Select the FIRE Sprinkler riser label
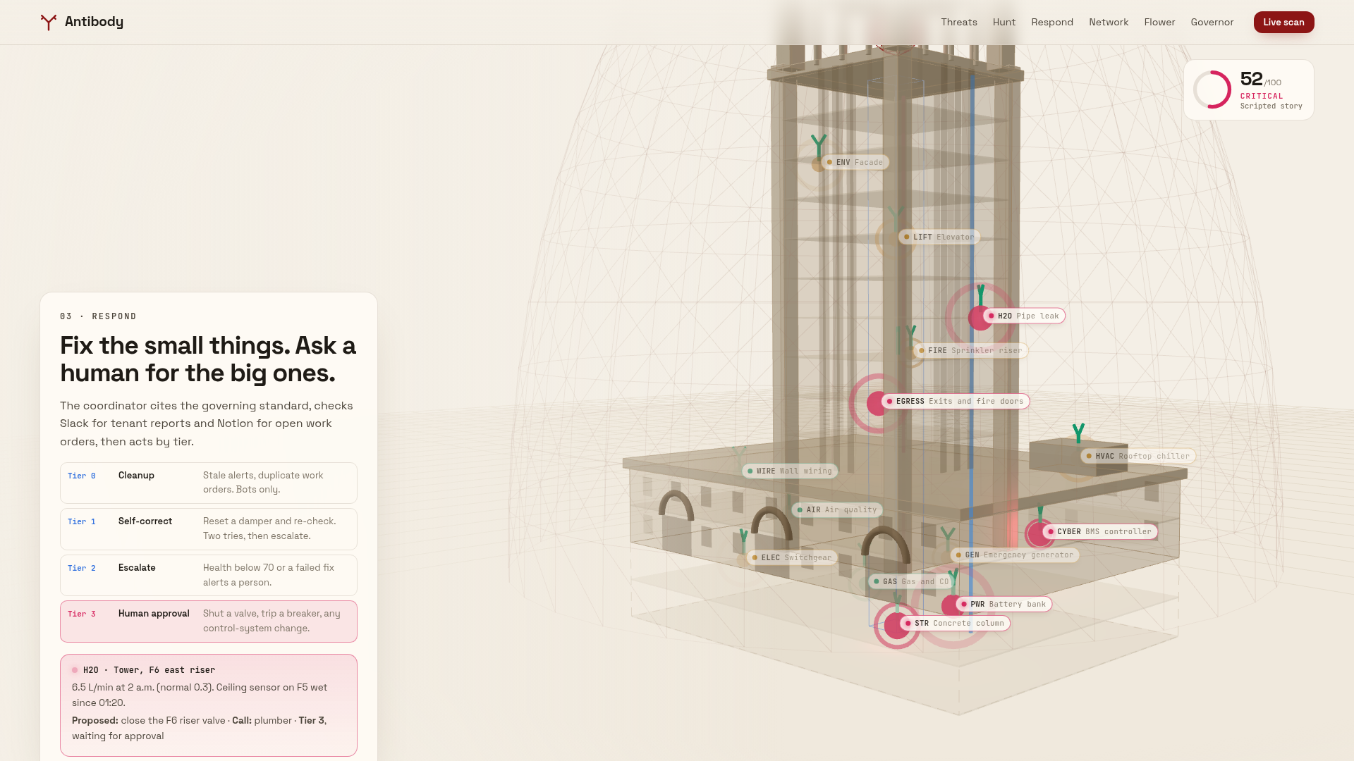Viewport: 1354px width, 761px height. [x=970, y=350]
